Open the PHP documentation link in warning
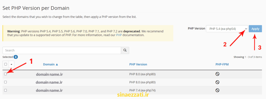The width and height of the screenshot is (266, 99). 119,35
